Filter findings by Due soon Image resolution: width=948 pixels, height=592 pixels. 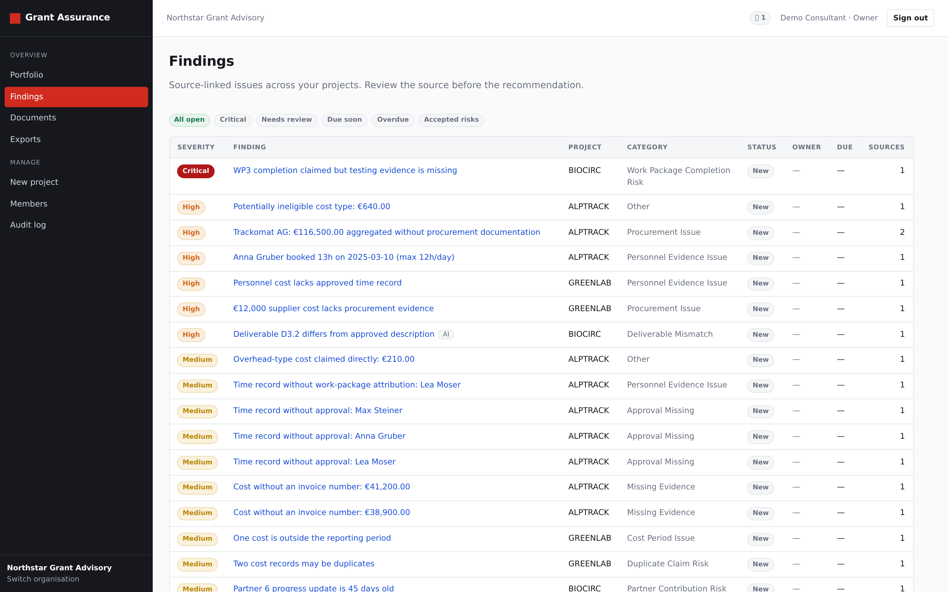point(344,120)
